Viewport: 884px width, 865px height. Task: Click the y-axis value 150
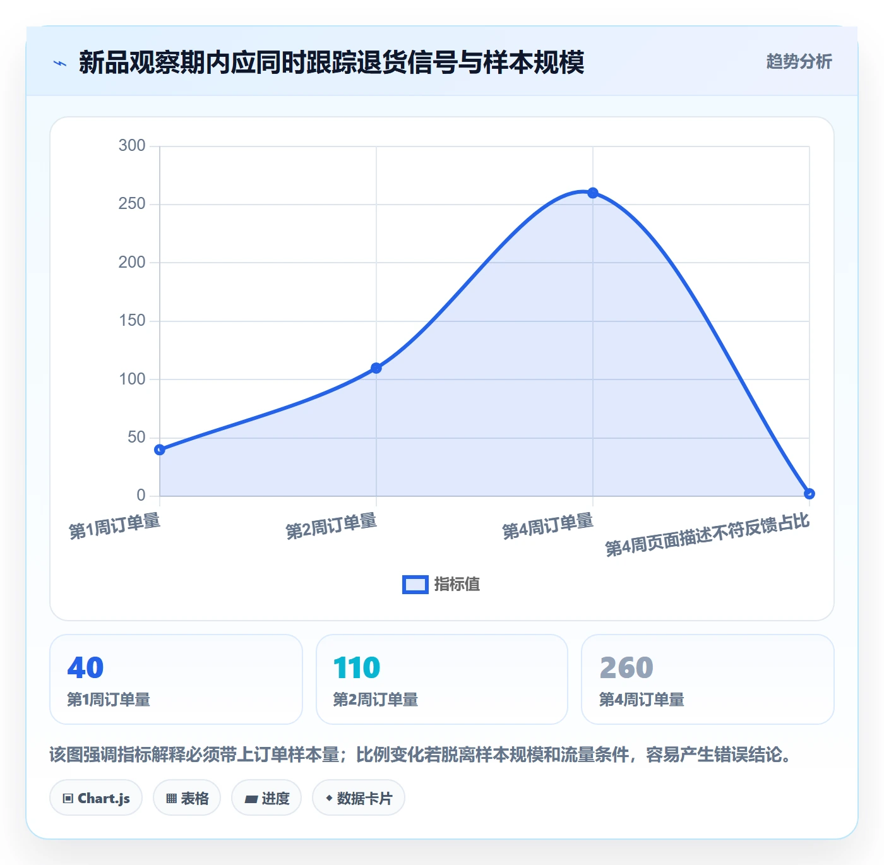132,321
